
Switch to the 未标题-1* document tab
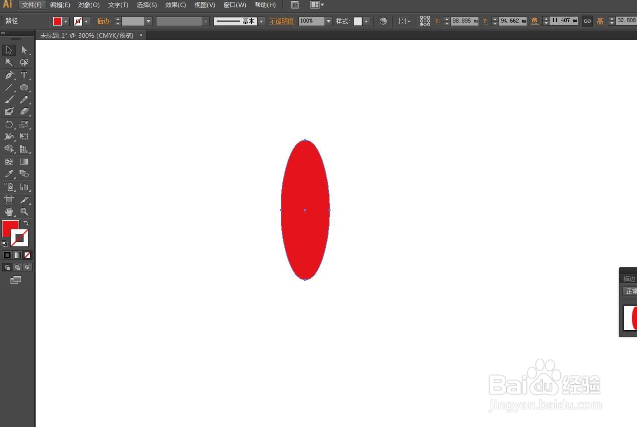click(87, 35)
